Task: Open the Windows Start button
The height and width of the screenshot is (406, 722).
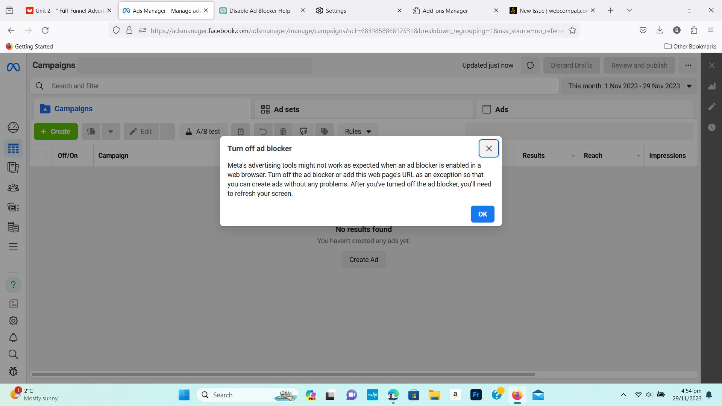Action: point(184,395)
